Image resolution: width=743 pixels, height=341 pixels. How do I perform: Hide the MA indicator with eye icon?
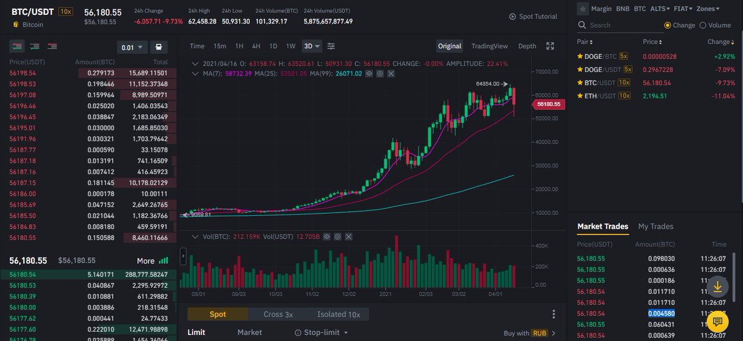coord(369,73)
